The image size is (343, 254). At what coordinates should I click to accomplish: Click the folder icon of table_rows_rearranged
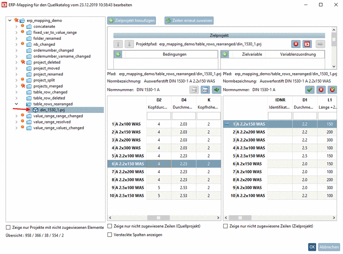point(29,104)
